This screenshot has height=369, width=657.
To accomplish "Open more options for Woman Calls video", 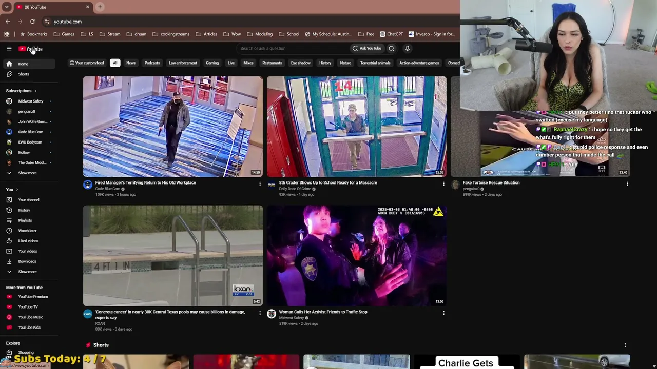I will click(x=443, y=313).
